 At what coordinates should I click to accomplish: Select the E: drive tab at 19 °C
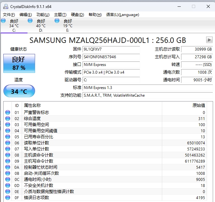point(68,26)
